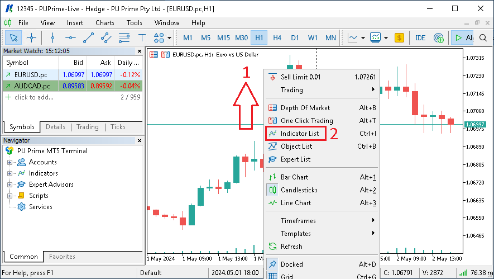Select AUDCAD.pc row in Market Watch
Image resolution: width=494 pixels, height=279 pixels.
point(73,86)
